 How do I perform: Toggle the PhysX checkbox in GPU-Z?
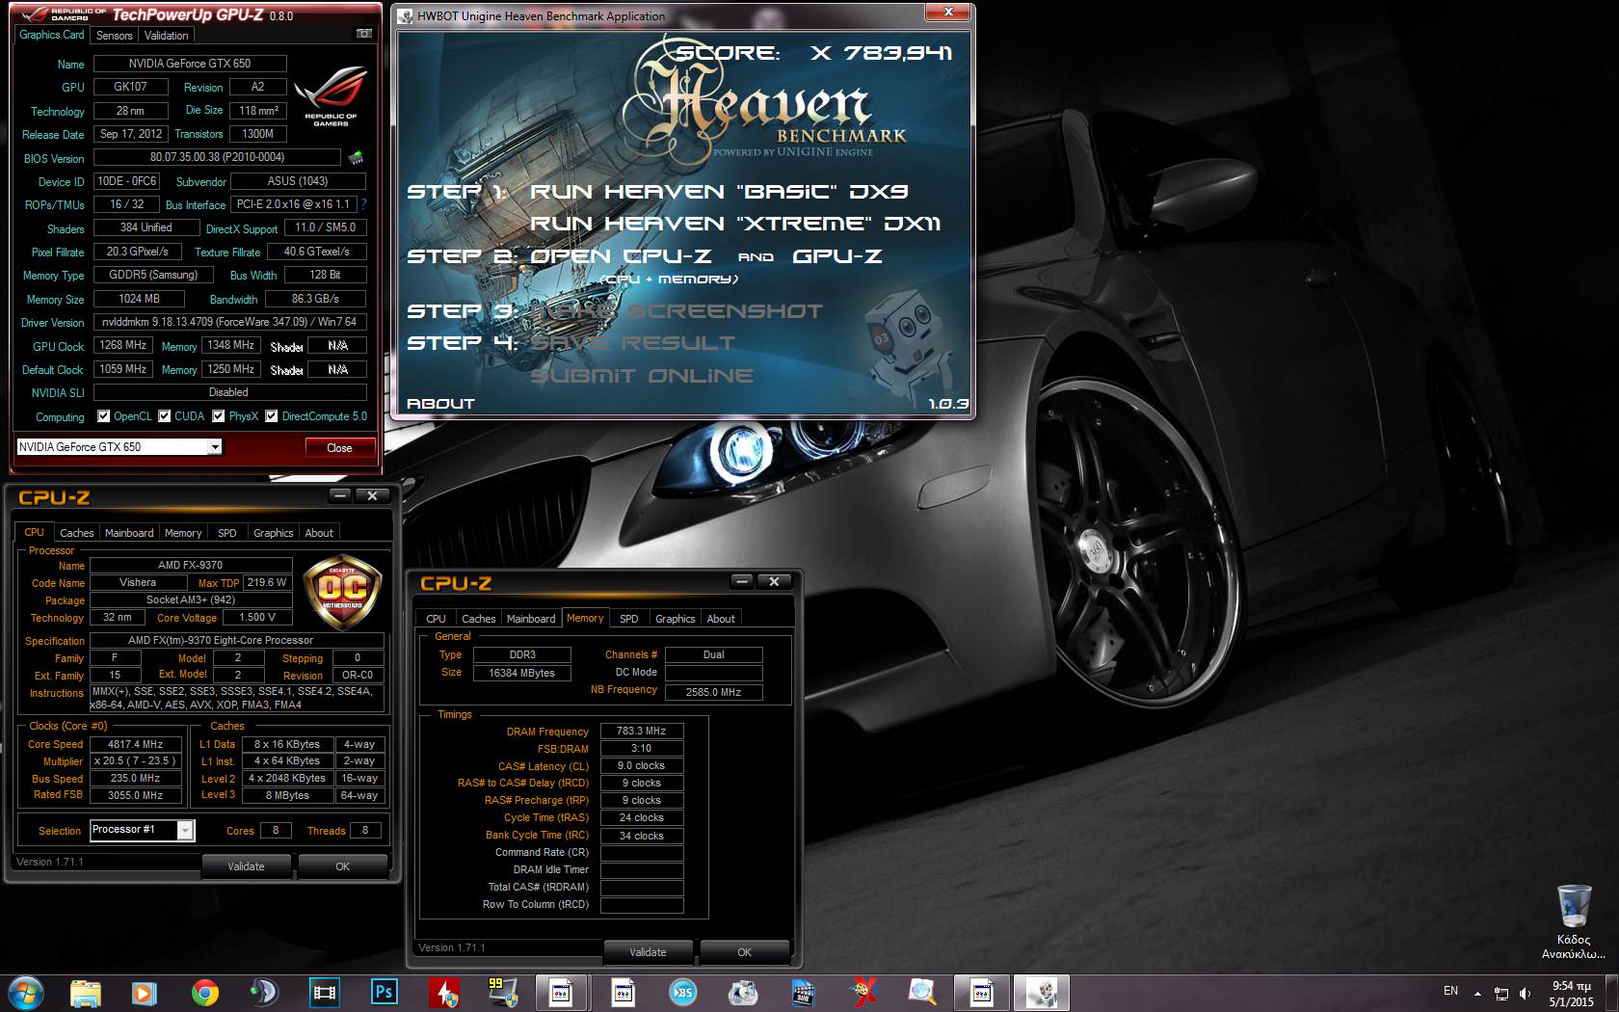point(219,416)
